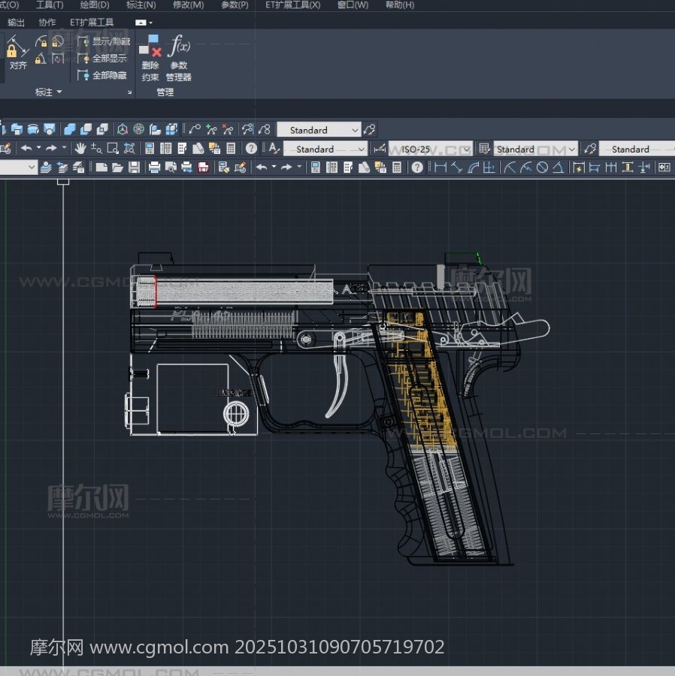Expand the 标注 panel dropdown arrow

[59, 92]
